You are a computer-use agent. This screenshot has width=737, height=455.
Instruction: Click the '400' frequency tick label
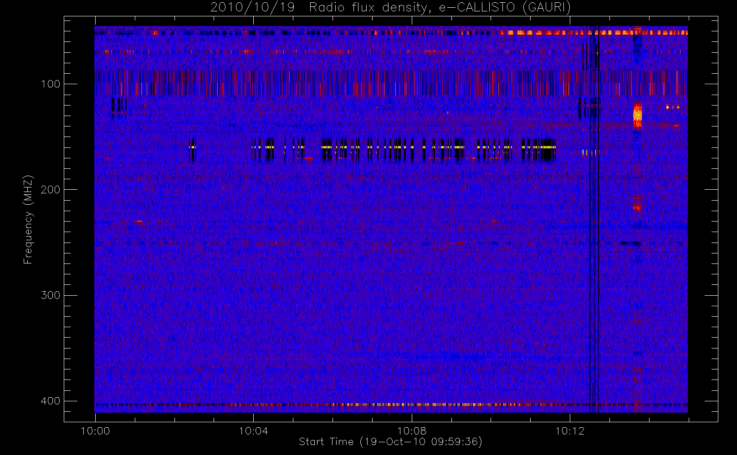pyautogui.click(x=51, y=401)
